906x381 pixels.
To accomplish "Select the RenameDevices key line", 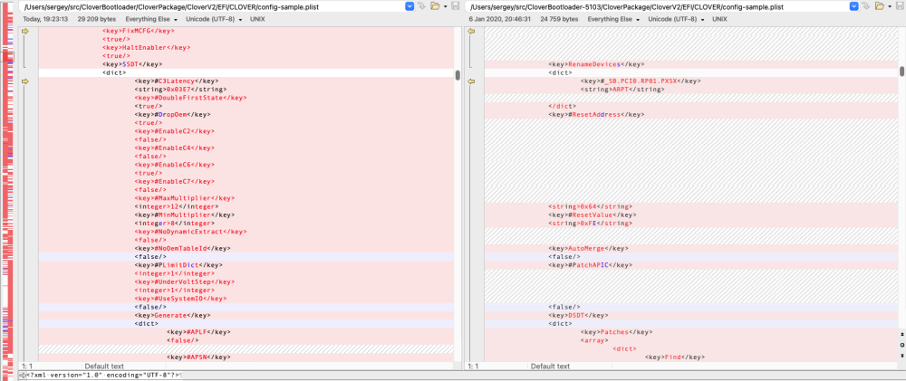I will (x=596, y=64).
